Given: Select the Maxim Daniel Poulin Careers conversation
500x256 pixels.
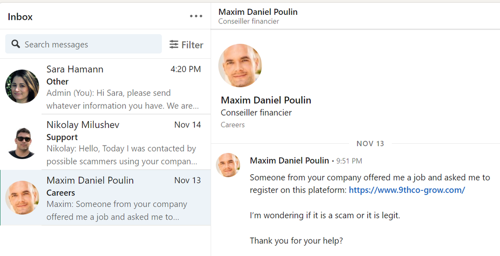Looking at the screenshot, I should tap(105, 197).
